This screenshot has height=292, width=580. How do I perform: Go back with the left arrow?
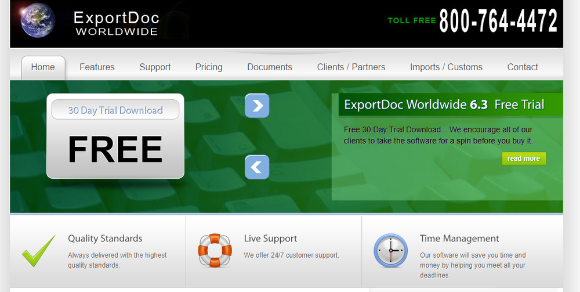coord(257,167)
